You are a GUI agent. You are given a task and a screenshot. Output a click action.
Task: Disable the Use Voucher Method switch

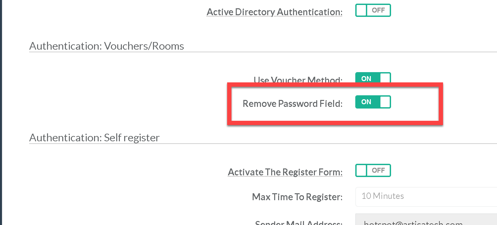coord(373,78)
